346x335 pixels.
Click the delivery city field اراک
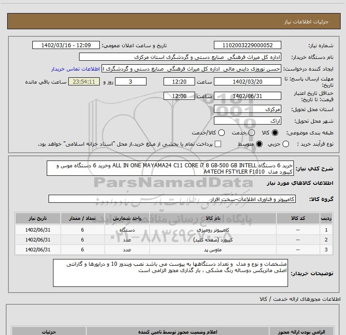point(247,121)
